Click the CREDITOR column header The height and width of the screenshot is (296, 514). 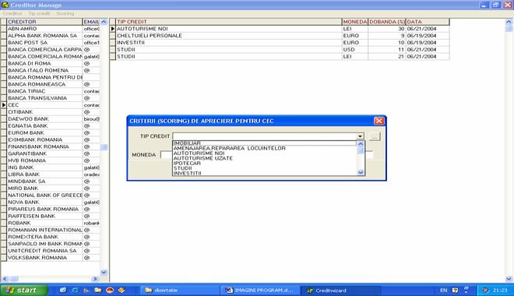coord(44,22)
